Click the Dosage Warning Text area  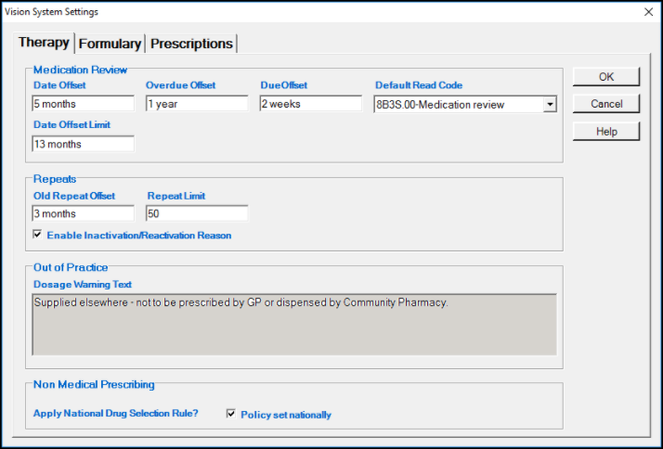click(x=294, y=325)
